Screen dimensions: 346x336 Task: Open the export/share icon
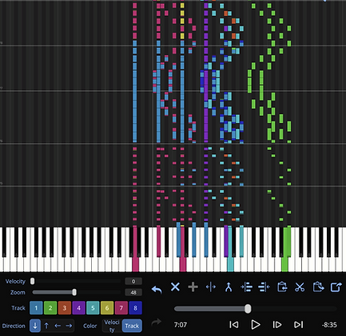pyautogui.click(x=336, y=287)
